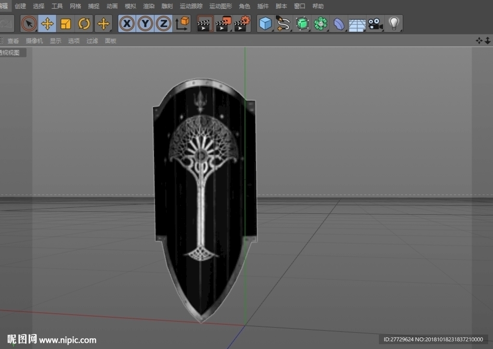Open the 运动图形 menu
Screen dimensions: 493x349
tap(221, 6)
